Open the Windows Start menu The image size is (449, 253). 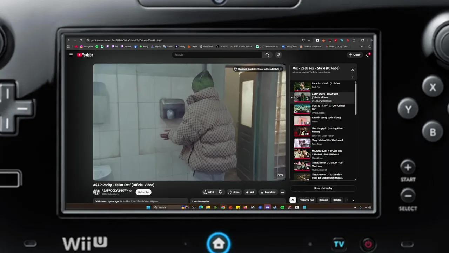148,208
